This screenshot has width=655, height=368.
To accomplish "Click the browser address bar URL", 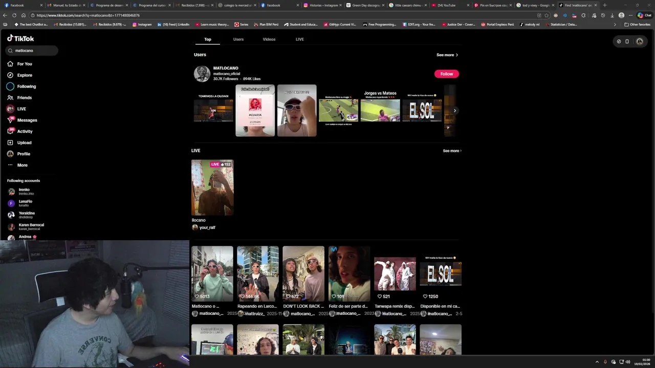I will click(88, 15).
